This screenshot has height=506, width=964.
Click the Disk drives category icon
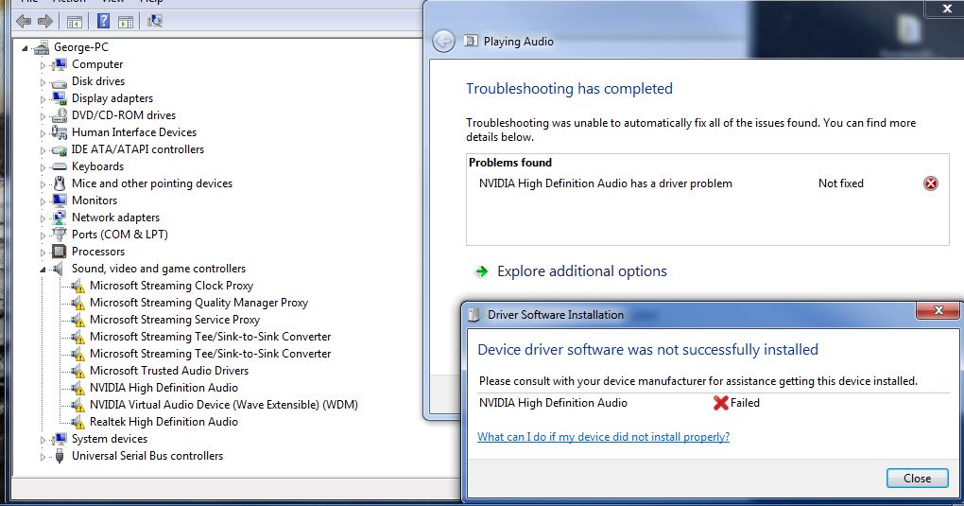click(60, 82)
